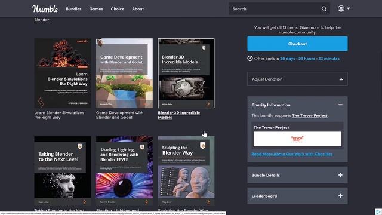Read More About Our Work with Charities

pyautogui.click(x=292, y=154)
